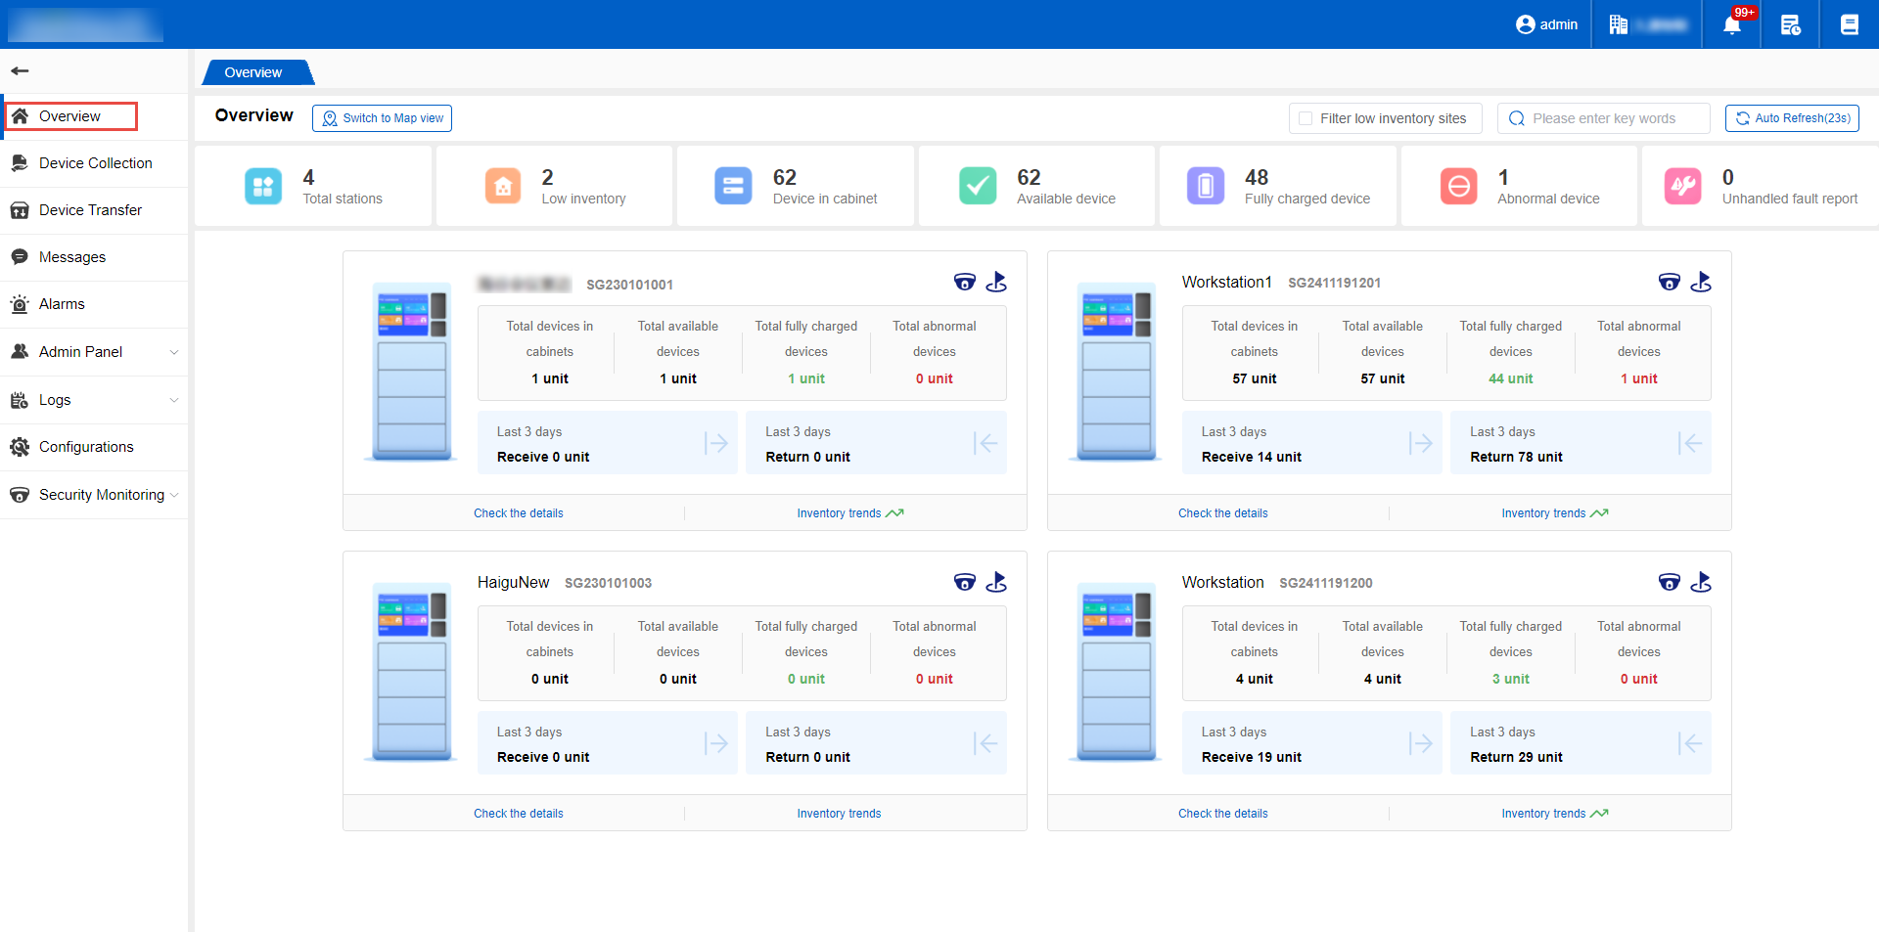Click the Abnormal device stat icon

click(x=1458, y=186)
